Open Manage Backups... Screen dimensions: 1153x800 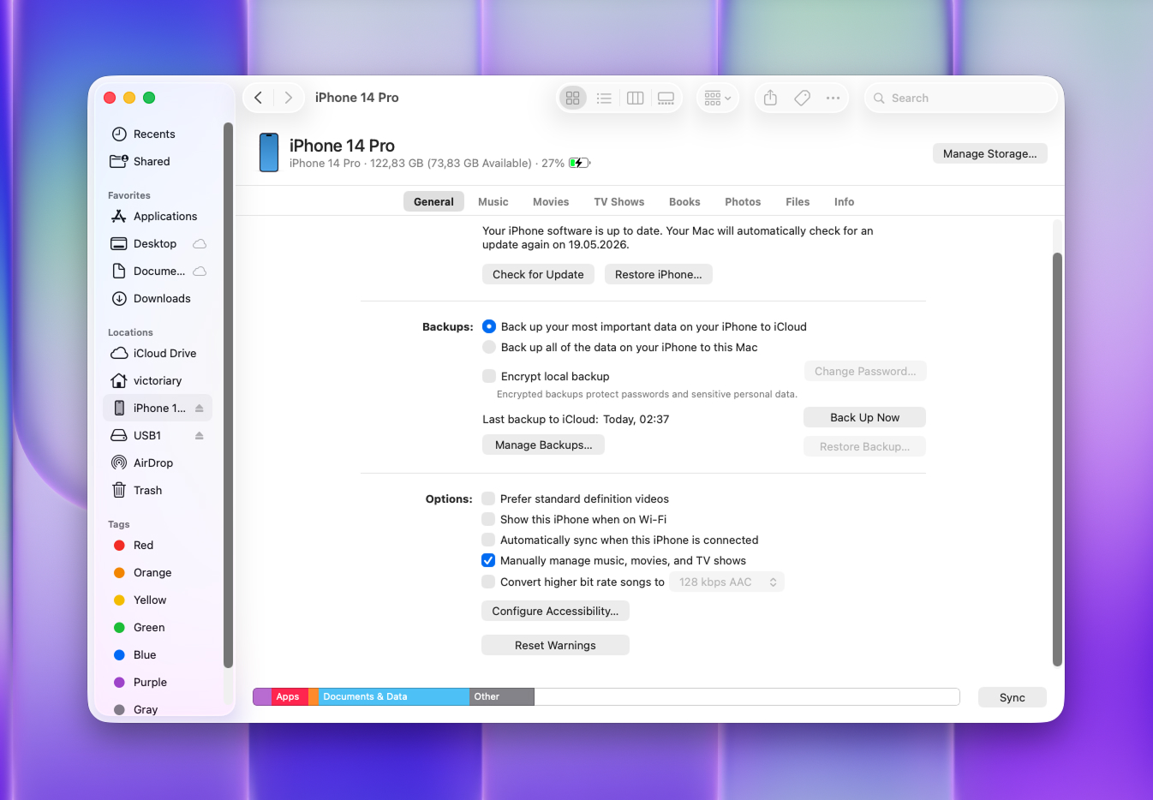pos(543,445)
